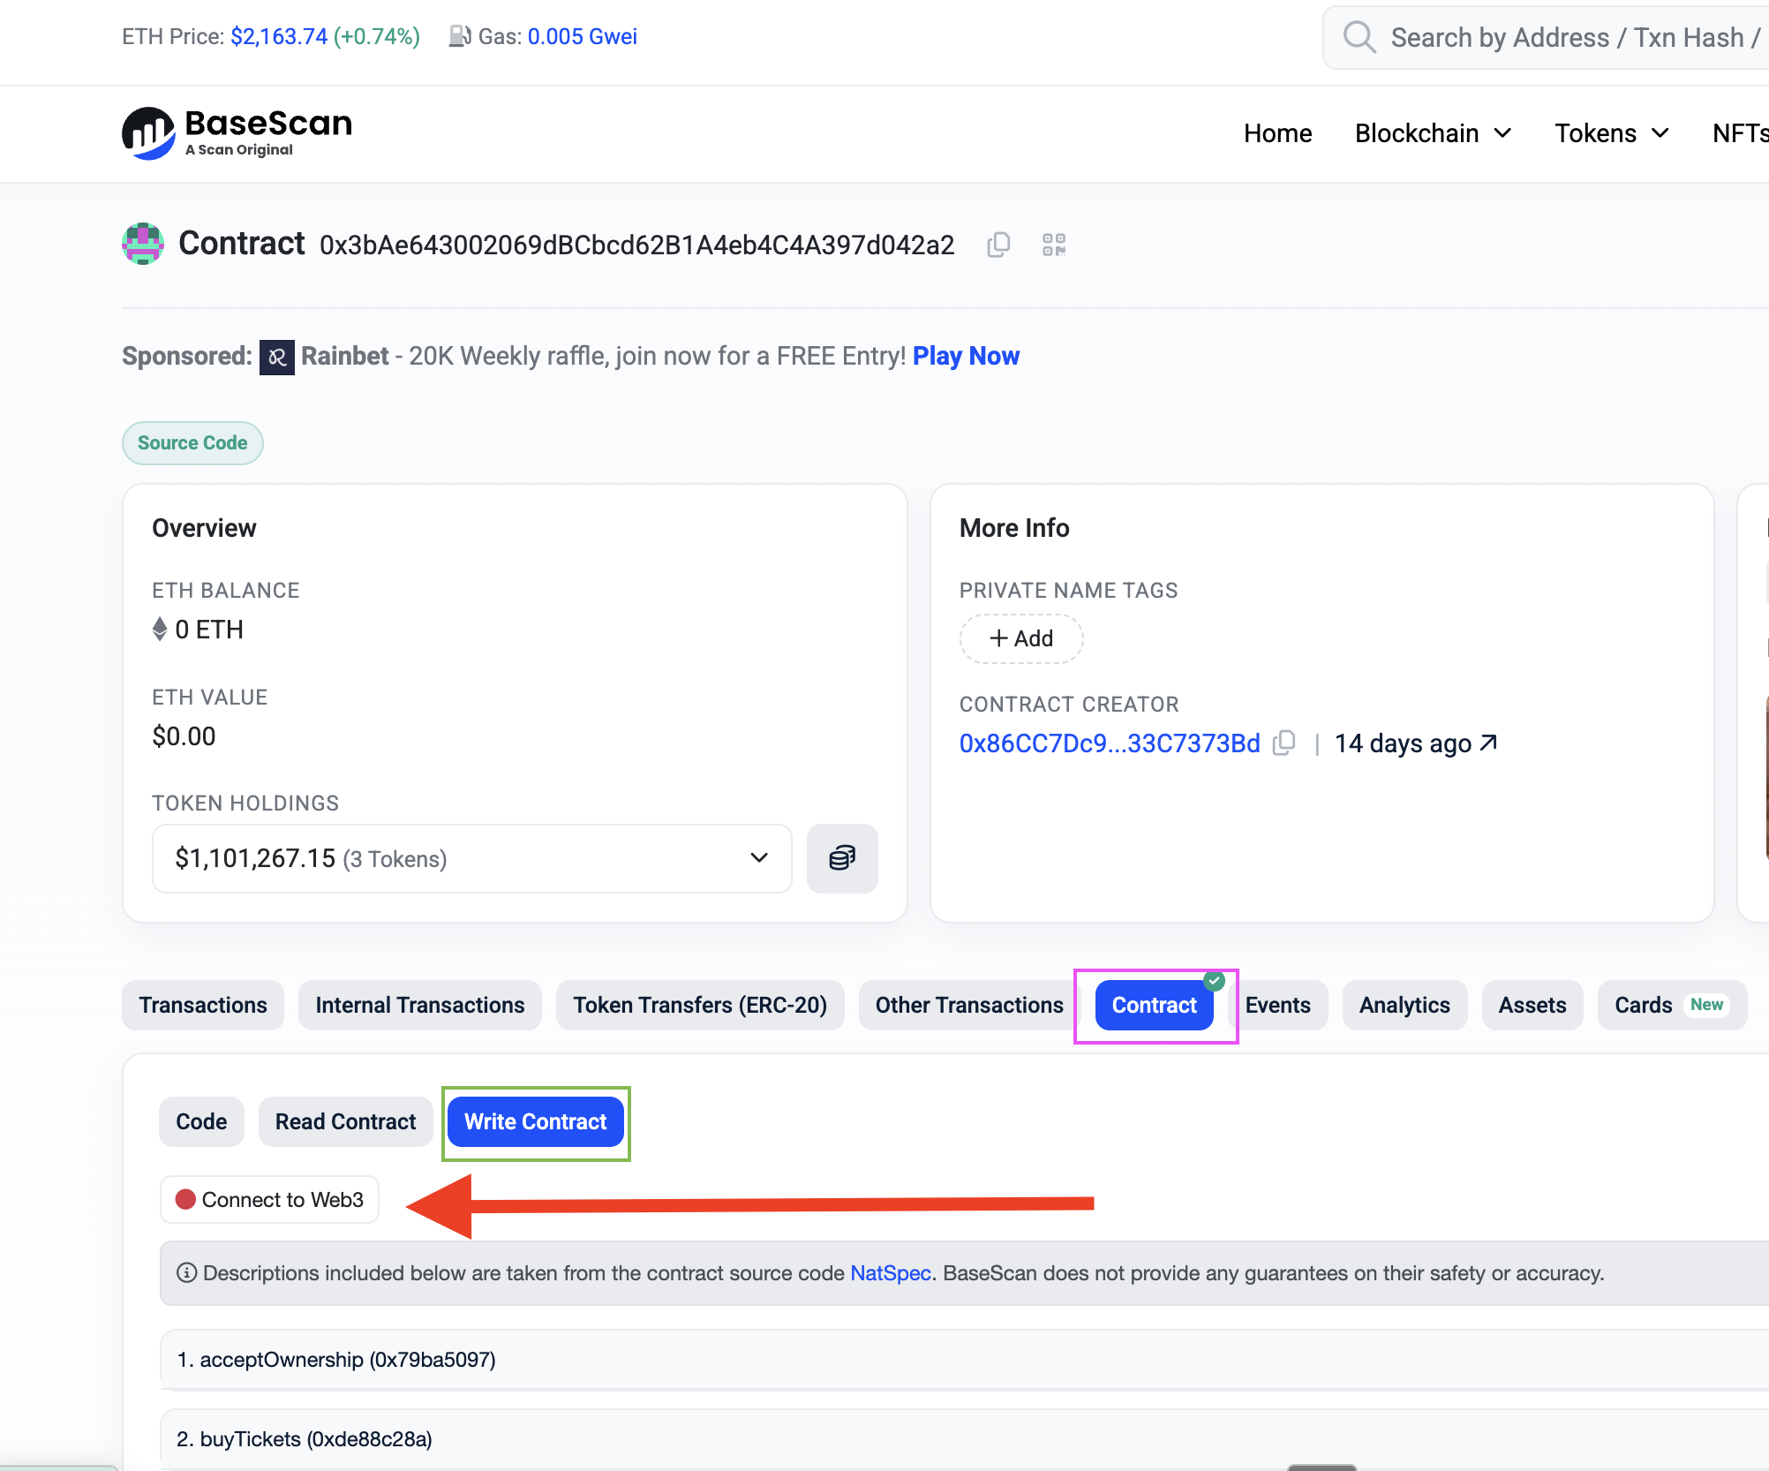Screen dimensions: 1769x1471
Task: Click the contract blockie avatar
Action: [143, 244]
